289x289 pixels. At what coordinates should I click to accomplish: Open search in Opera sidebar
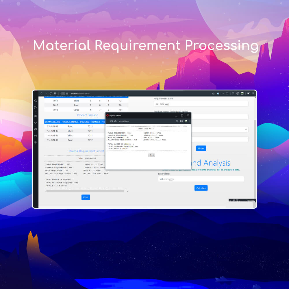[x=36, y=101]
